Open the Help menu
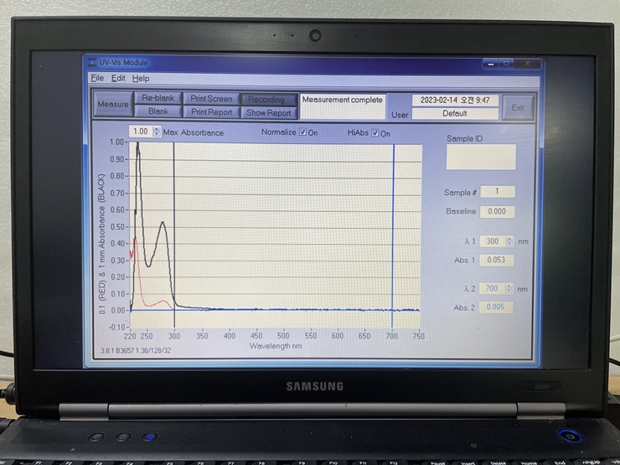 pyautogui.click(x=141, y=78)
